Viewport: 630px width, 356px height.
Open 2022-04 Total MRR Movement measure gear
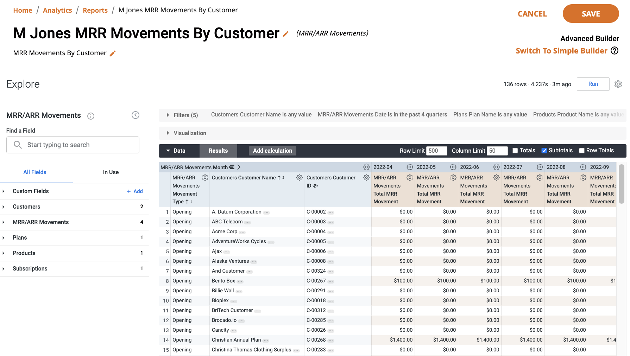pyautogui.click(x=410, y=178)
